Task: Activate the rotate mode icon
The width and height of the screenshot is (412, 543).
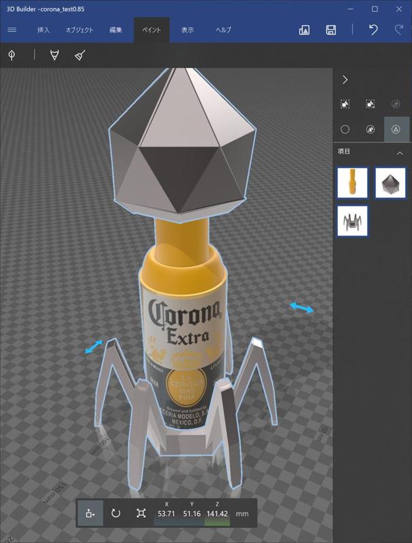Action: click(115, 513)
